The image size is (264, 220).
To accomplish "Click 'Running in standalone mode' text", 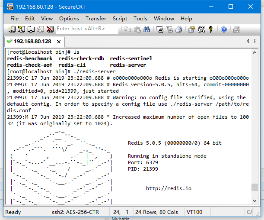I will 167,156.
